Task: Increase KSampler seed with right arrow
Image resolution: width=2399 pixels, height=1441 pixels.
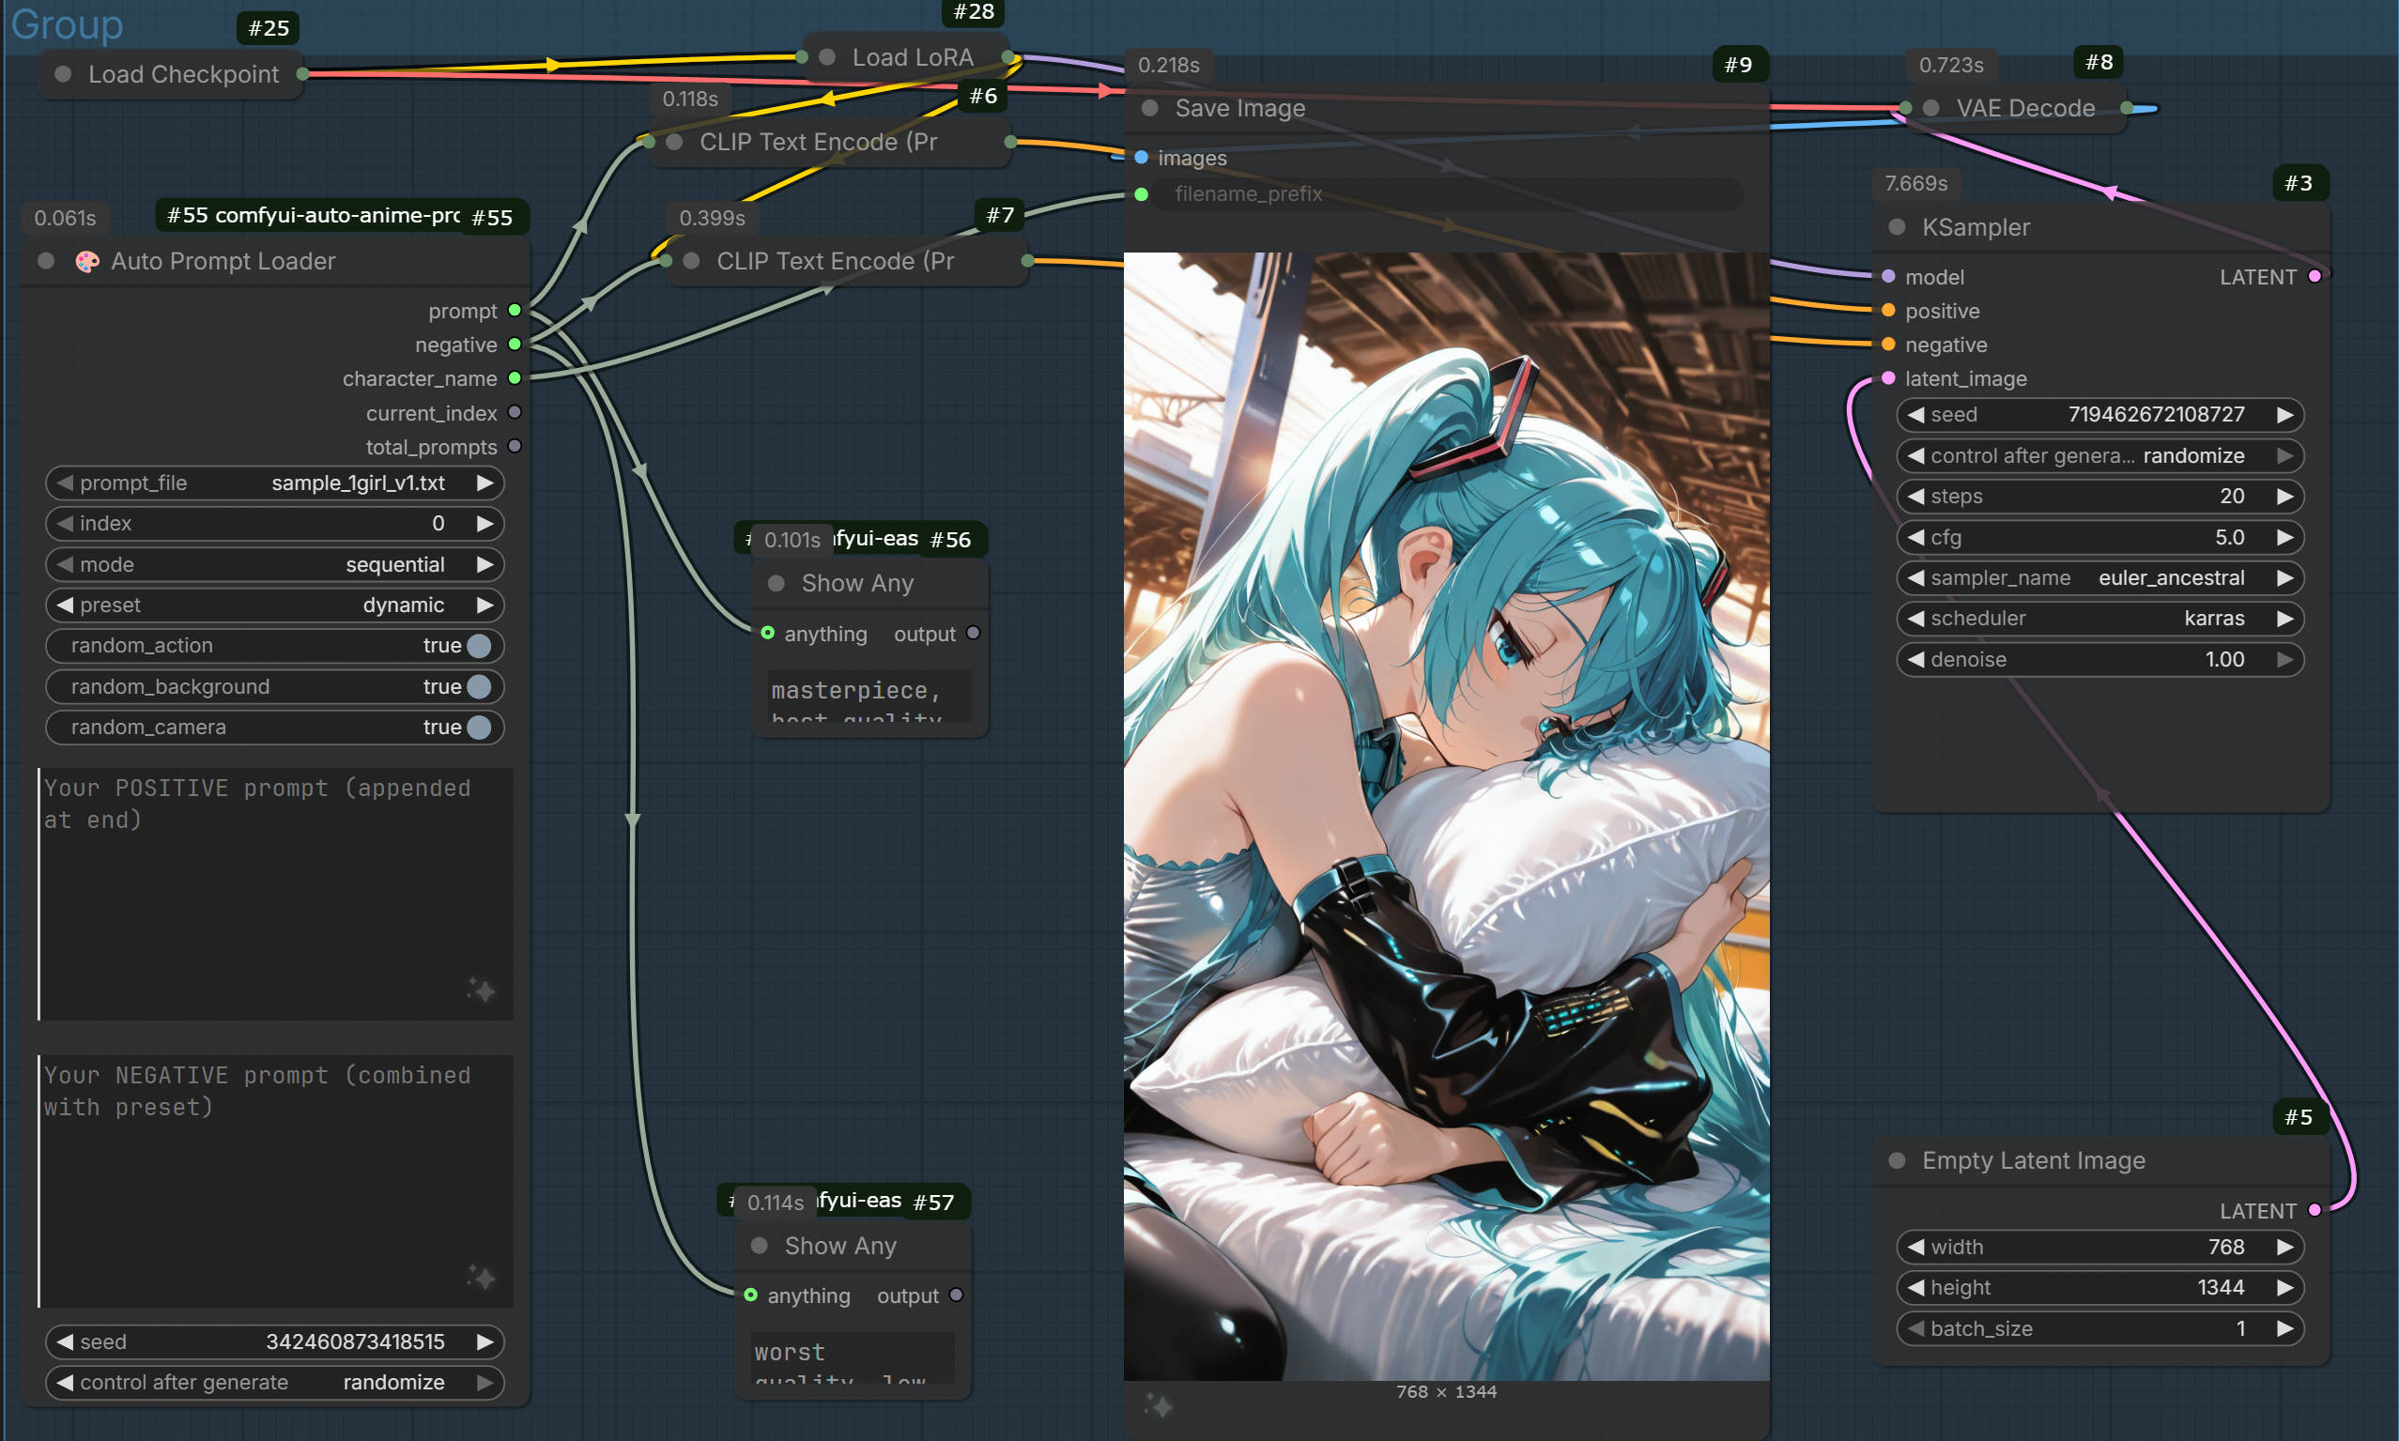Action: 2284,415
